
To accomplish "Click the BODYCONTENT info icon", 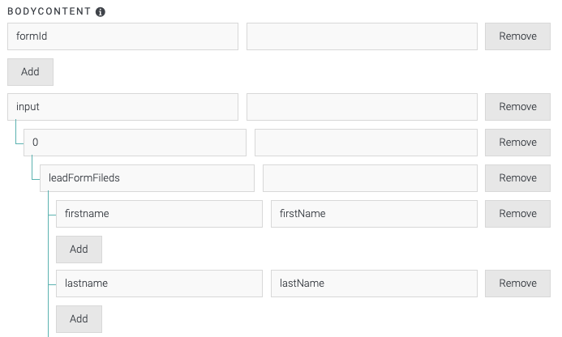I will 101,12.
